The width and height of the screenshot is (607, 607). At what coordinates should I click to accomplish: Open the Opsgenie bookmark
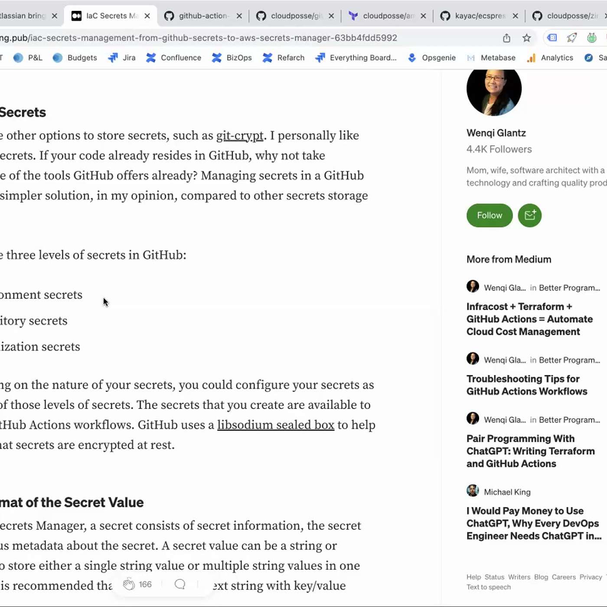(x=431, y=58)
